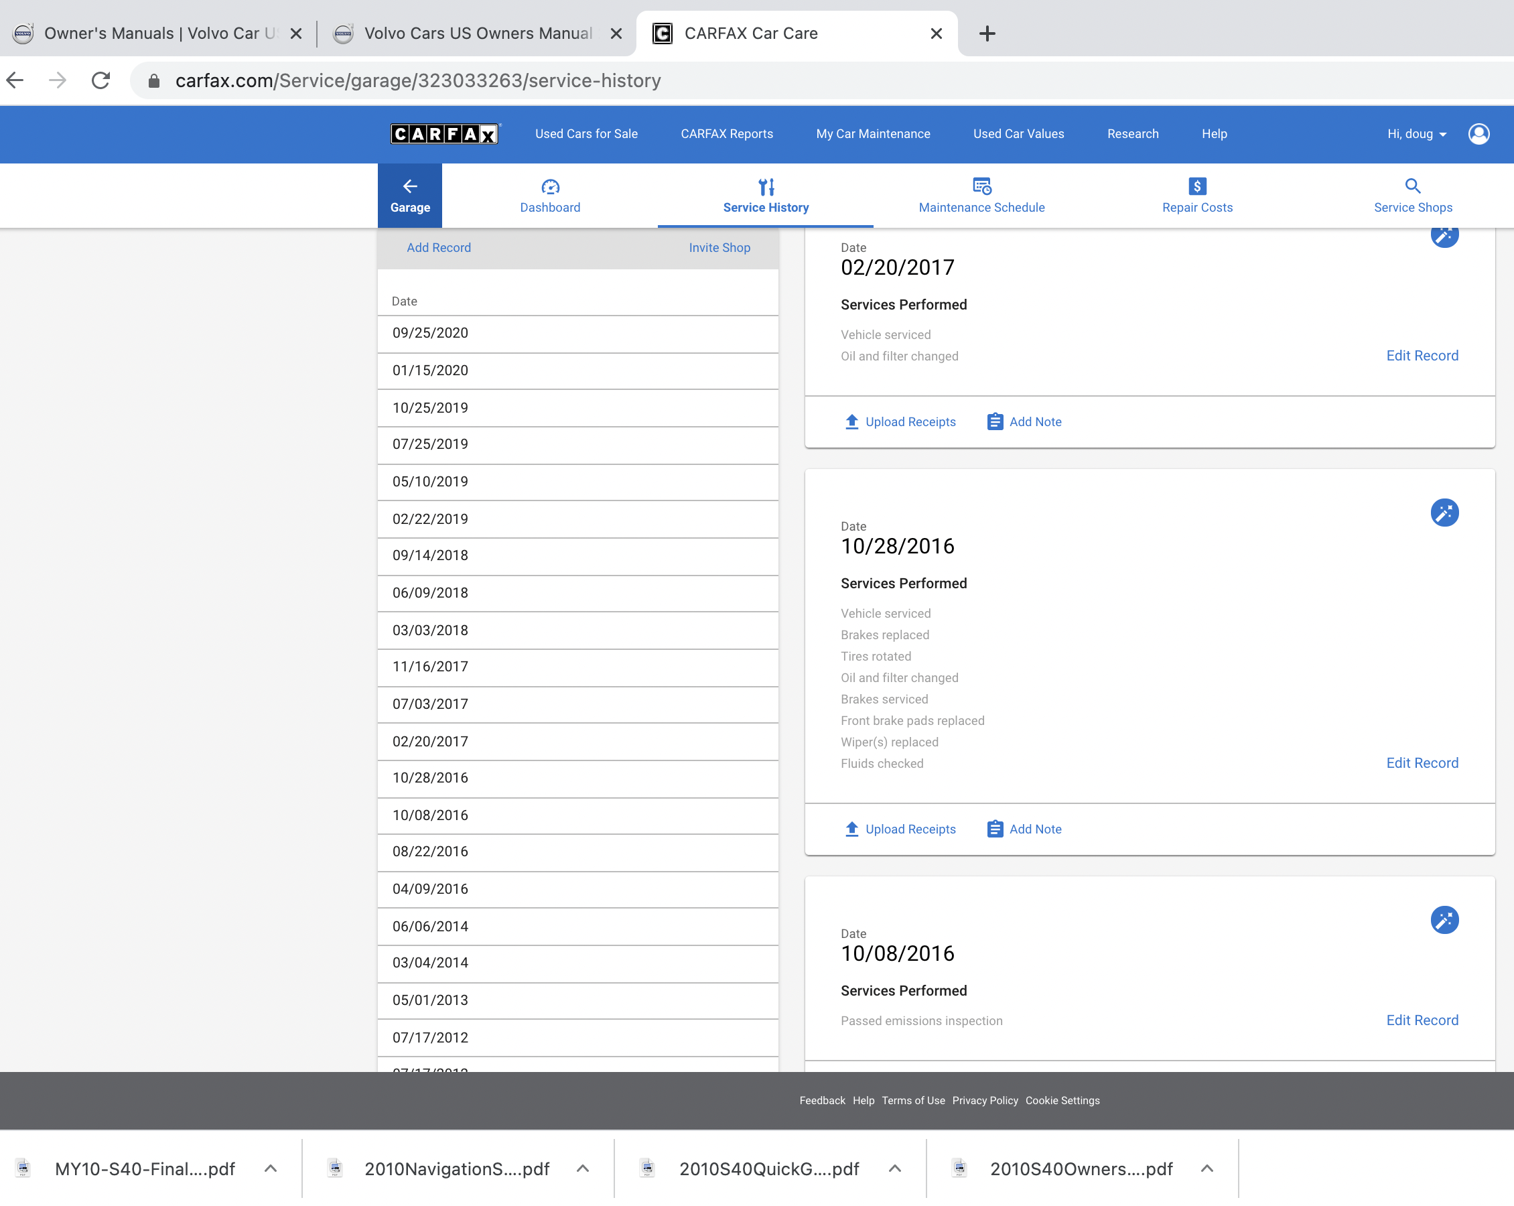Click Feedback link in footer
The width and height of the screenshot is (1514, 1206).
point(822,1101)
